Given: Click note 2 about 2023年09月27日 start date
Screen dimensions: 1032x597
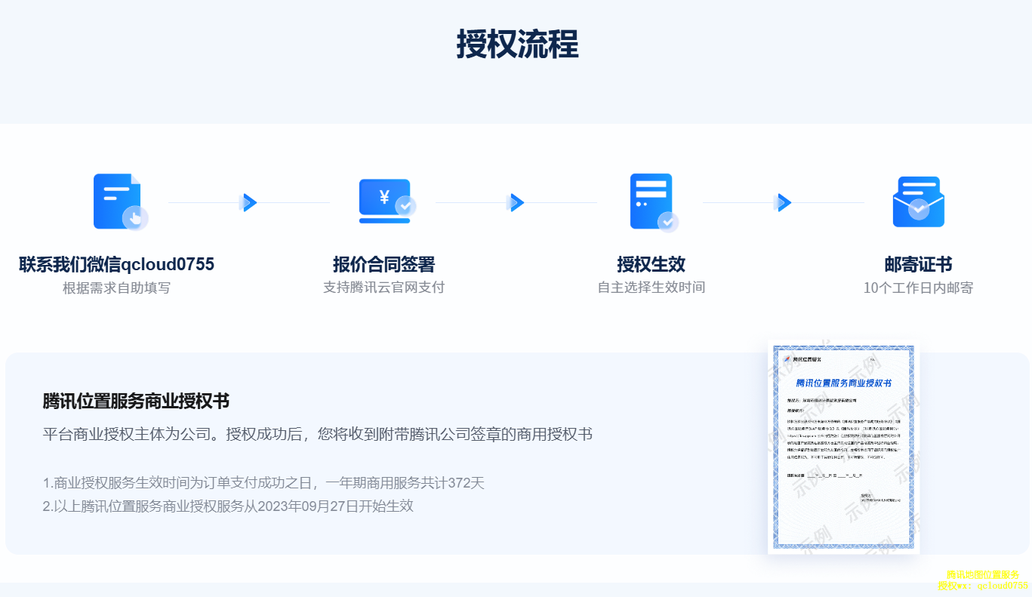Looking at the screenshot, I should (x=228, y=506).
